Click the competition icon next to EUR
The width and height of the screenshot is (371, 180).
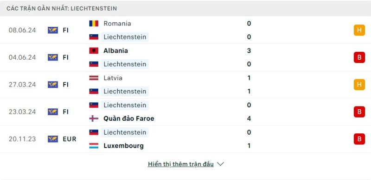(x=53, y=139)
